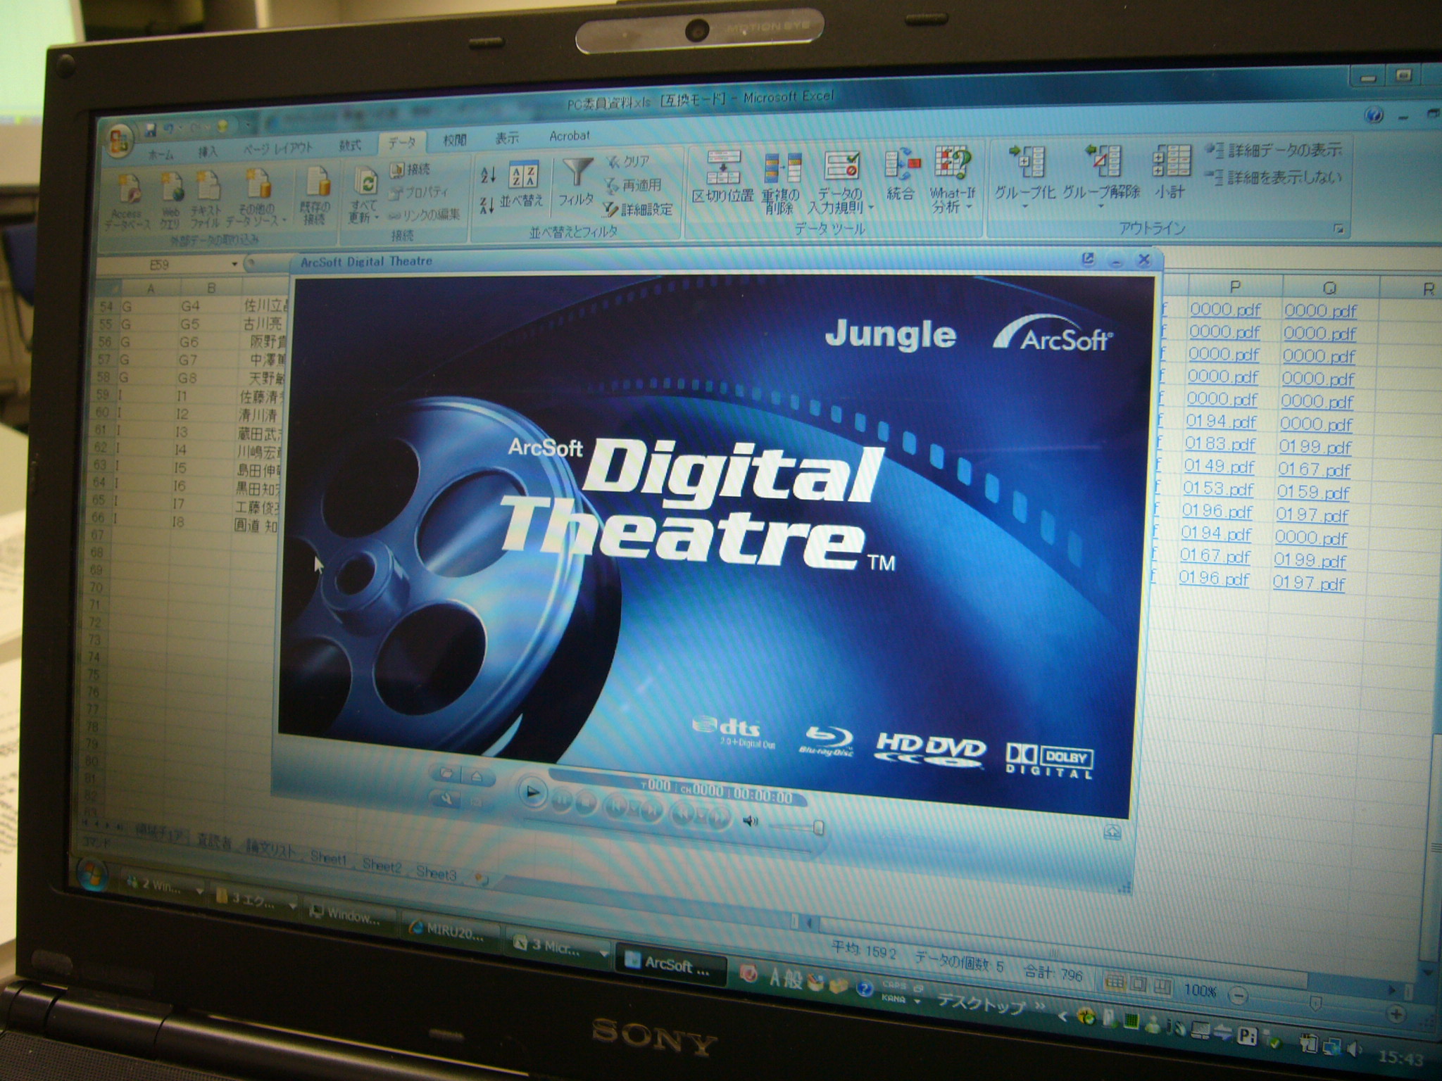Switch to the 校閲 ribbon tab

tap(455, 139)
